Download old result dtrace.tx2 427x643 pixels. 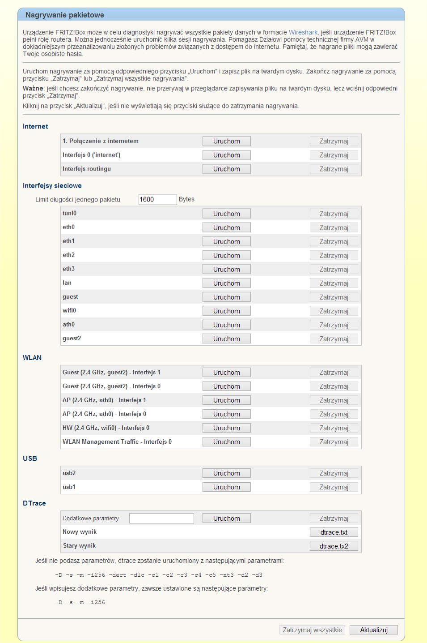334,546
